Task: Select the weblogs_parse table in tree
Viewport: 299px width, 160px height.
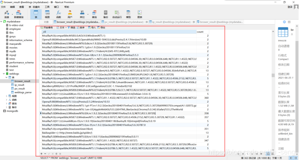Action: 23,92
